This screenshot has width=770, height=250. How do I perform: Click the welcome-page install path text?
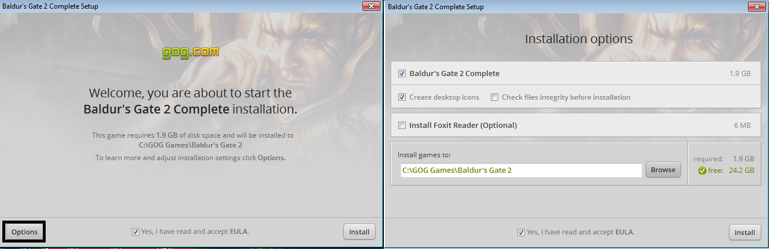(191, 145)
